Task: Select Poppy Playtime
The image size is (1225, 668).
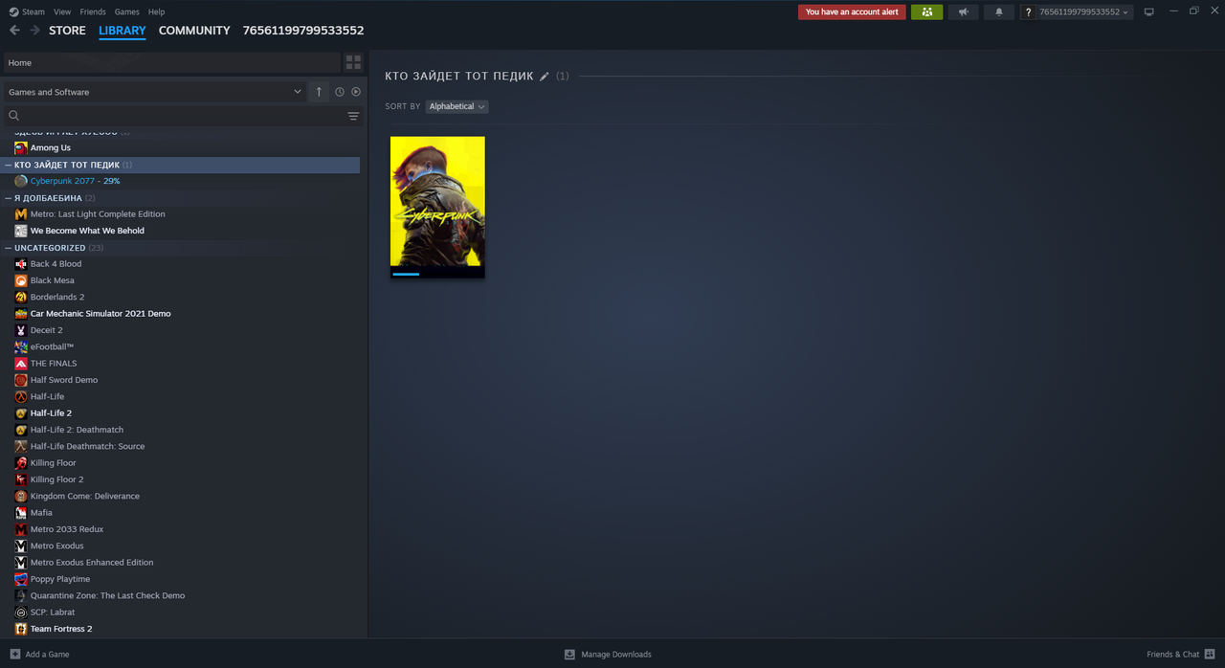Action: [x=60, y=579]
